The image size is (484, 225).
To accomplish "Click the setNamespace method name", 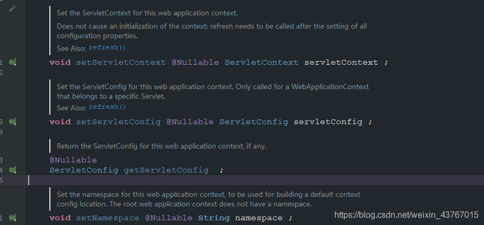I will click(108, 218).
